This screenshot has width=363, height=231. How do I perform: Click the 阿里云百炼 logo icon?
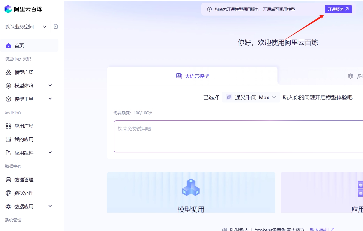8,9
